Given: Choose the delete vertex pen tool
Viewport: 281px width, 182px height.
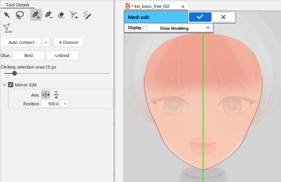Looking at the screenshot, I should click(48, 15).
